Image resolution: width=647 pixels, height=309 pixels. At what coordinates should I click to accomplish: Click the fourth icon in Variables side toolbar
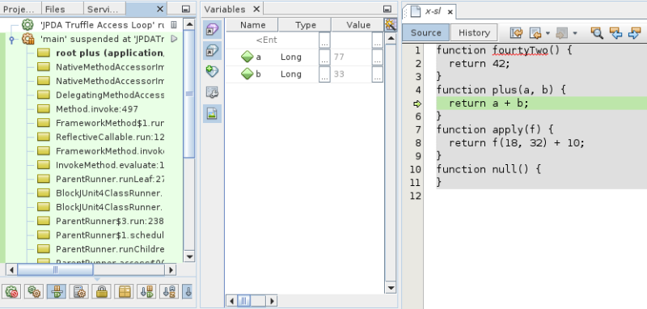coord(212,92)
